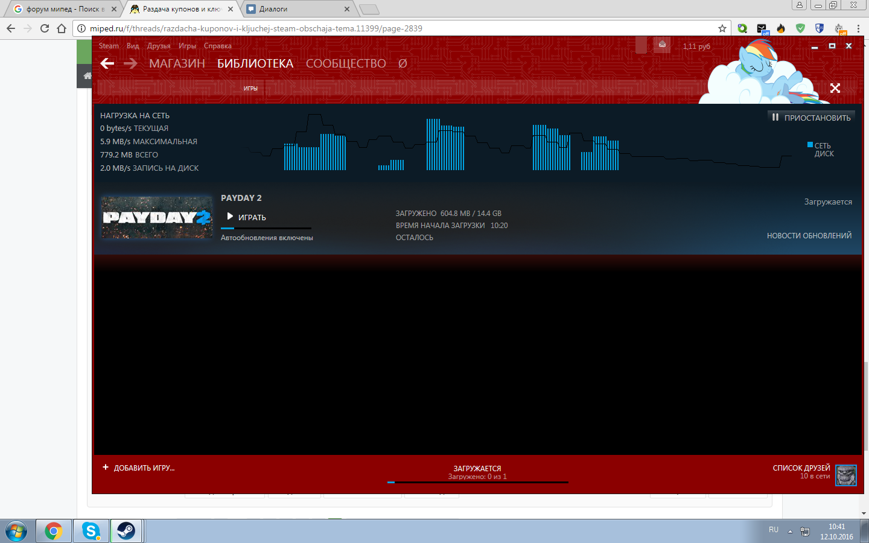Switch to the СООБЩЕСТВО section

point(346,63)
